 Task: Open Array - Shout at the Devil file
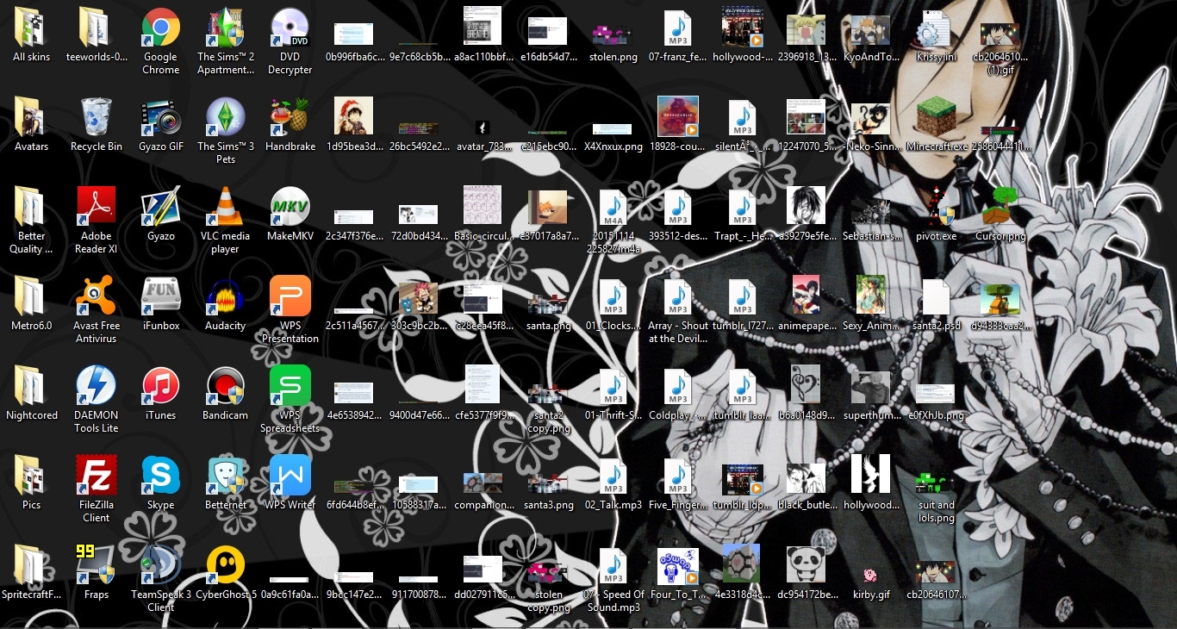(677, 297)
